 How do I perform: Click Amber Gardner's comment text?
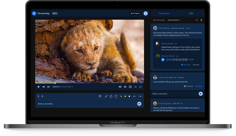[176, 109]
